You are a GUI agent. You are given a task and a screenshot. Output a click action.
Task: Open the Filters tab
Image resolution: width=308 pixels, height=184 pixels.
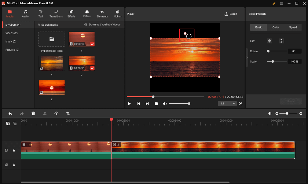click(87, 14)
